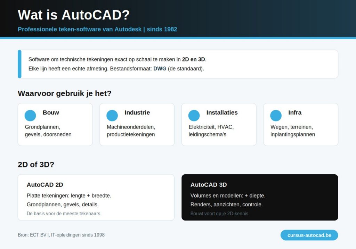The image size is (356, 249).
Task: Click the blue circle icon beside Installaties
Action: [194, 116]
